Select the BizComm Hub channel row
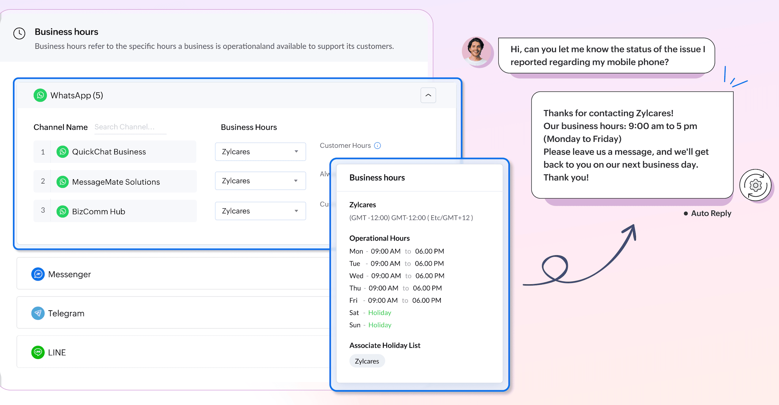 [98, 211]
